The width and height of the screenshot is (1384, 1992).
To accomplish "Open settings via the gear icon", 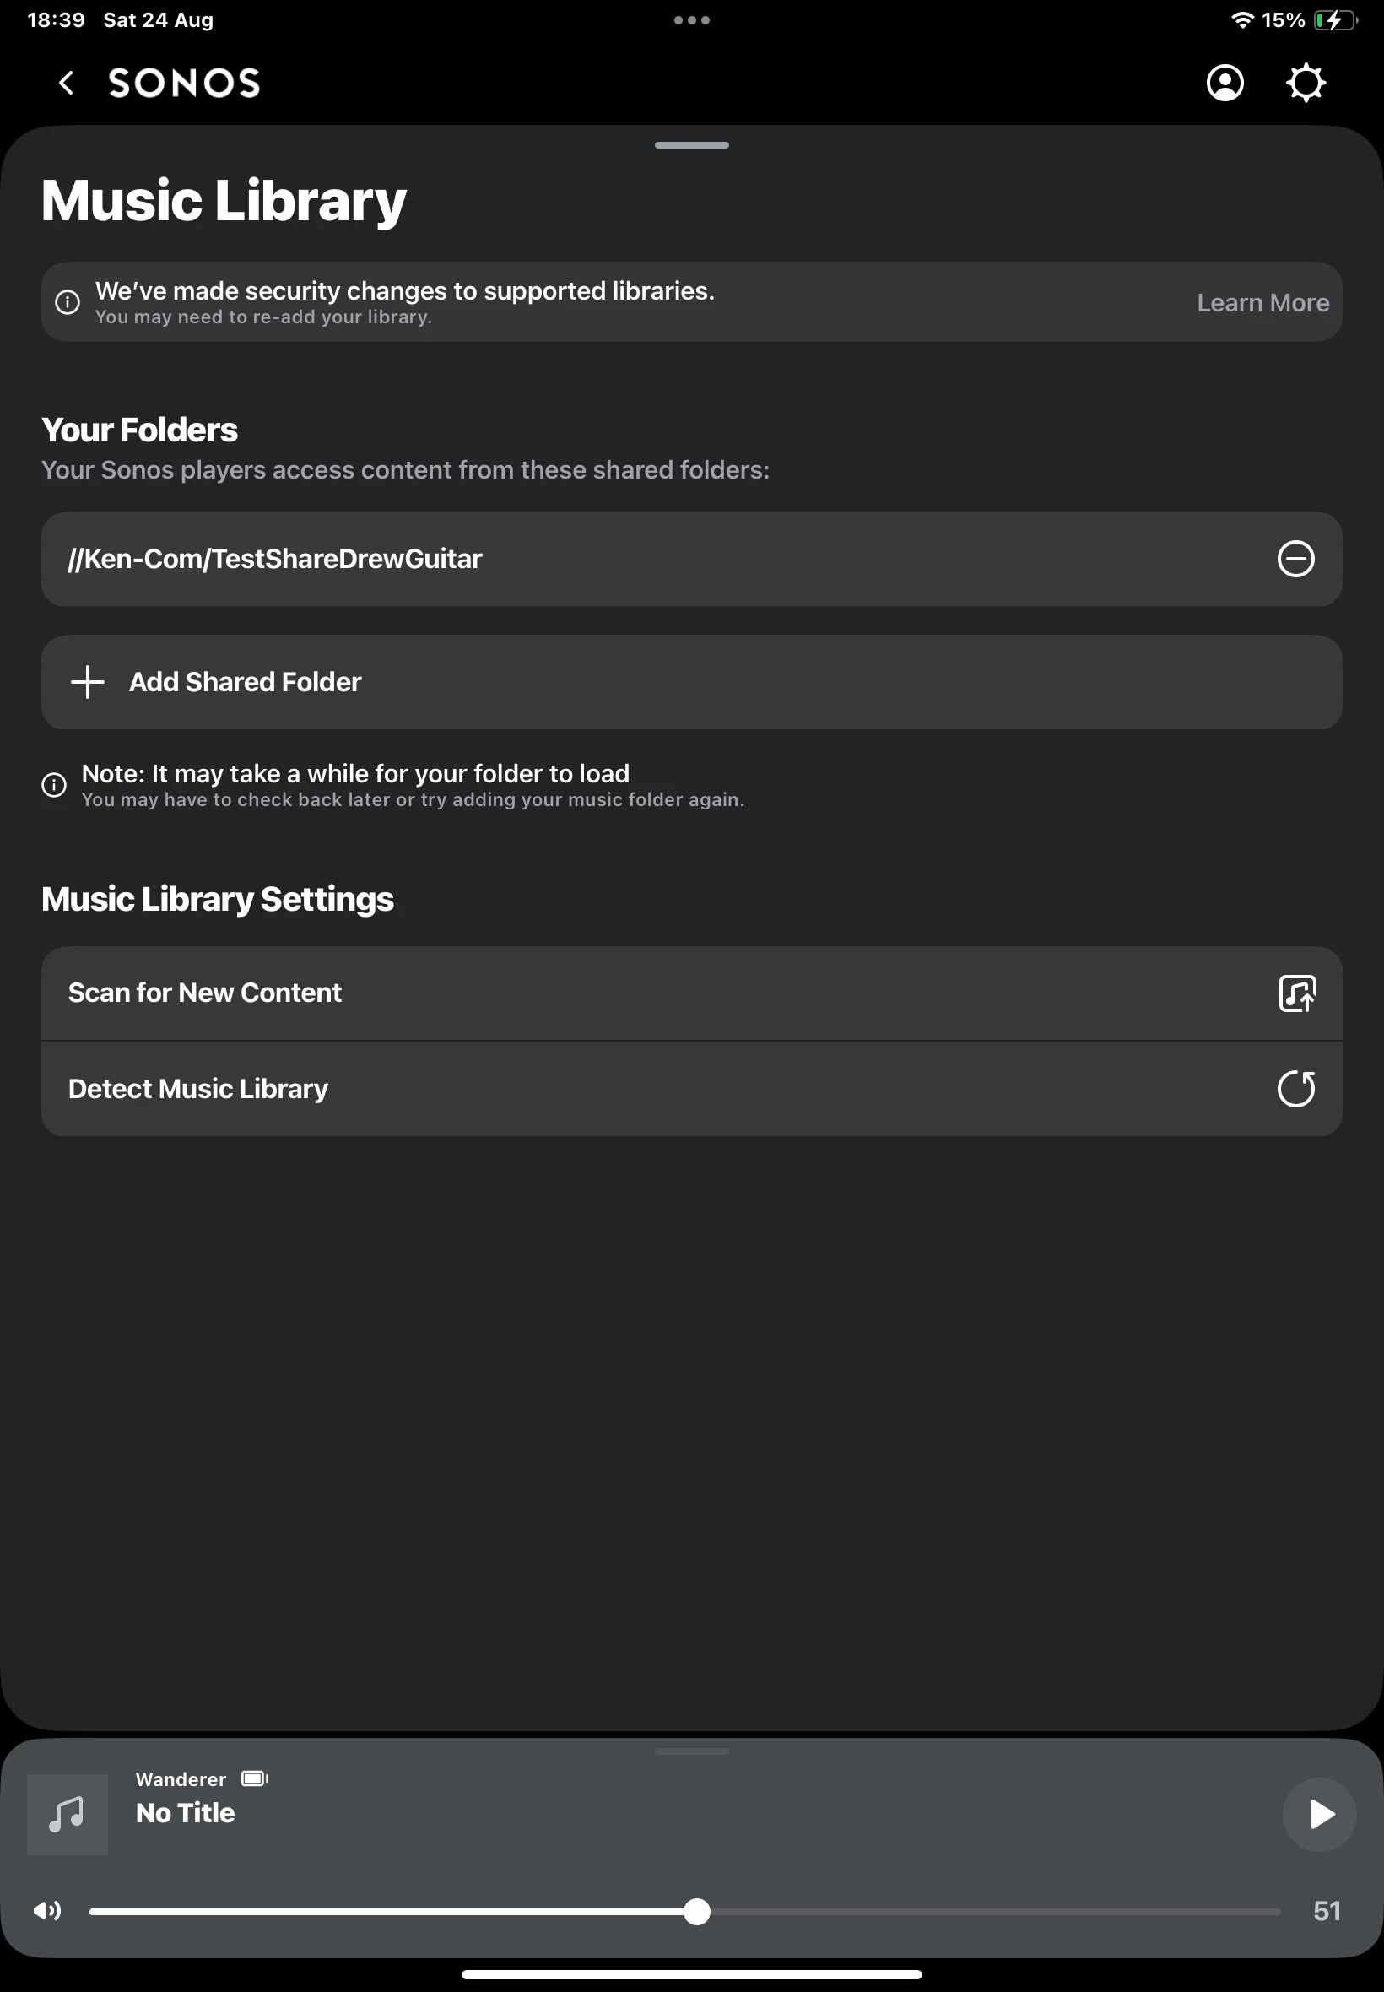I will coord(1305,84).
